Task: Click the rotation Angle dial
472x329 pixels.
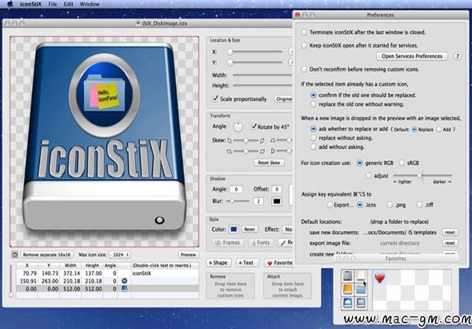Action: (238, 126)
